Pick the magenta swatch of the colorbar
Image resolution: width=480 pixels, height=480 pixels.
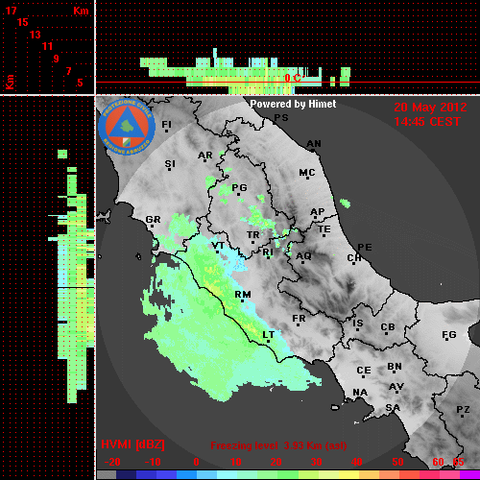[x=469, y=475]
